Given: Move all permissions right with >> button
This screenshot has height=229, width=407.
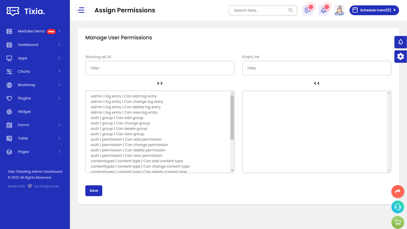Looking at the screenshot, I should click(x=160, y=83).
